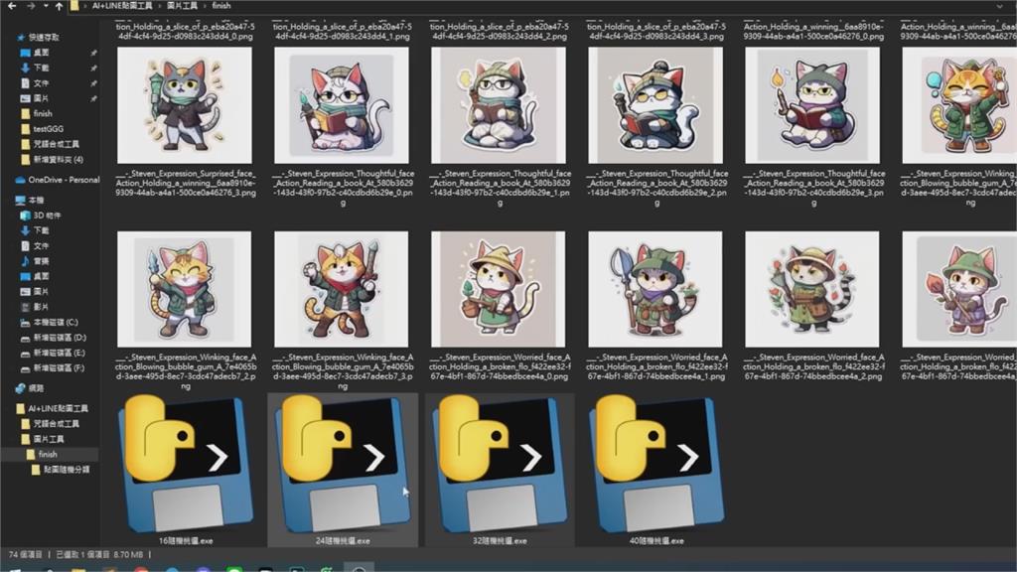This screenshot has height=572, width=1017.
Task: Select orange winking cat with spear thumbnail
Action: 185,288
